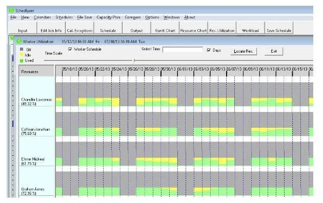Open the Gantt Chart view
The height and width of the screenshot is (203, 323).
point(165,28)
